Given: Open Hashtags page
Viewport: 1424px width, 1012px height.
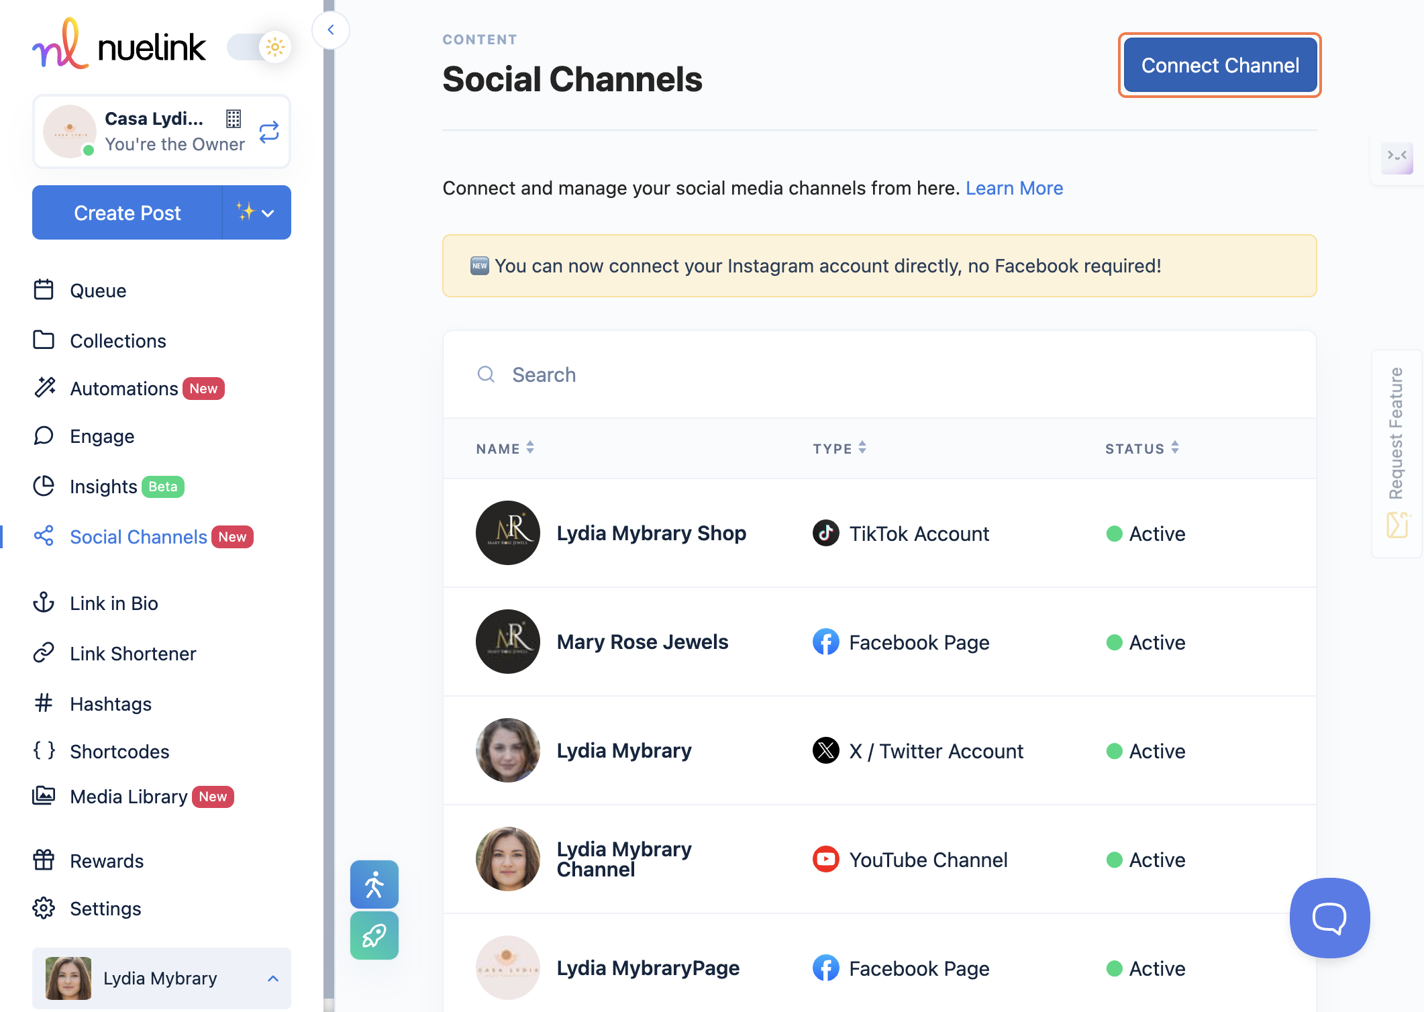Looking at the screenshot, I should [x=111, y=704].
